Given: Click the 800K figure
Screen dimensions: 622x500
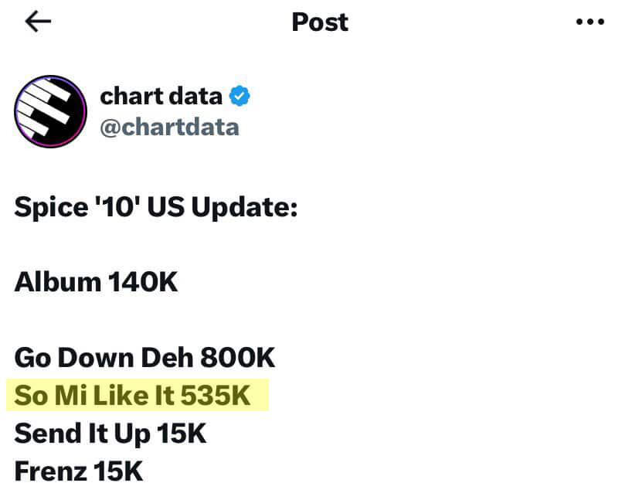Looking at the screenshot, I should pyautogui.click(x=238, y=358).
